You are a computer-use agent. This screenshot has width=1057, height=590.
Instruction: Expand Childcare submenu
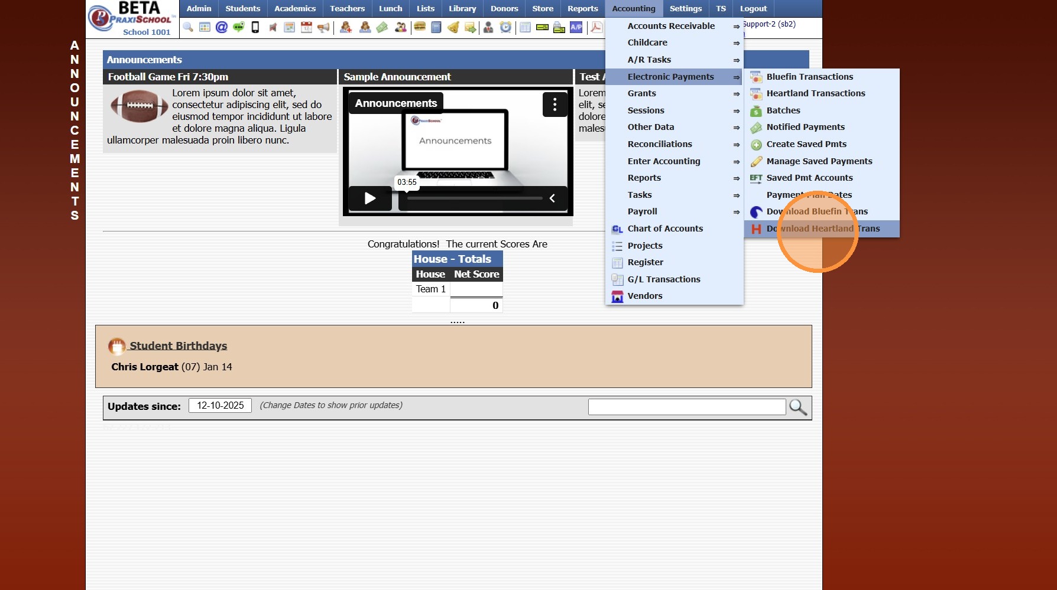click(x=675, y=43)
